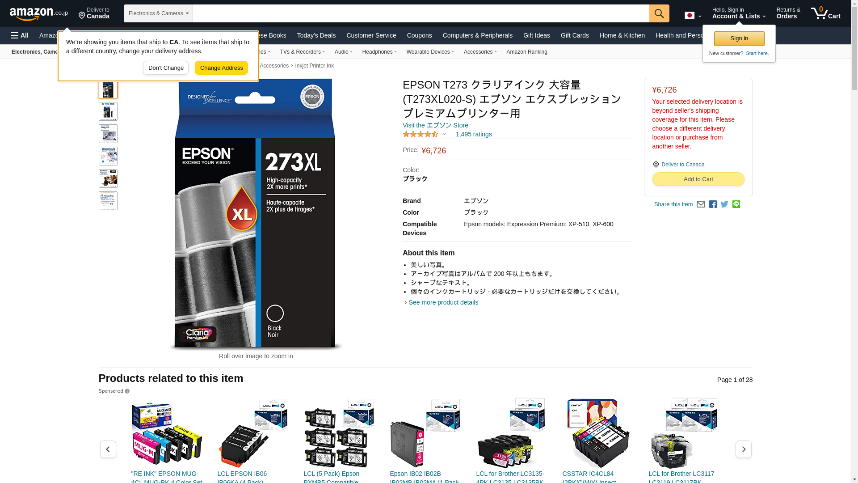Open Today's Deals from navigation bar
This screenshot has width=858, height=483.
tap(316, 35)
